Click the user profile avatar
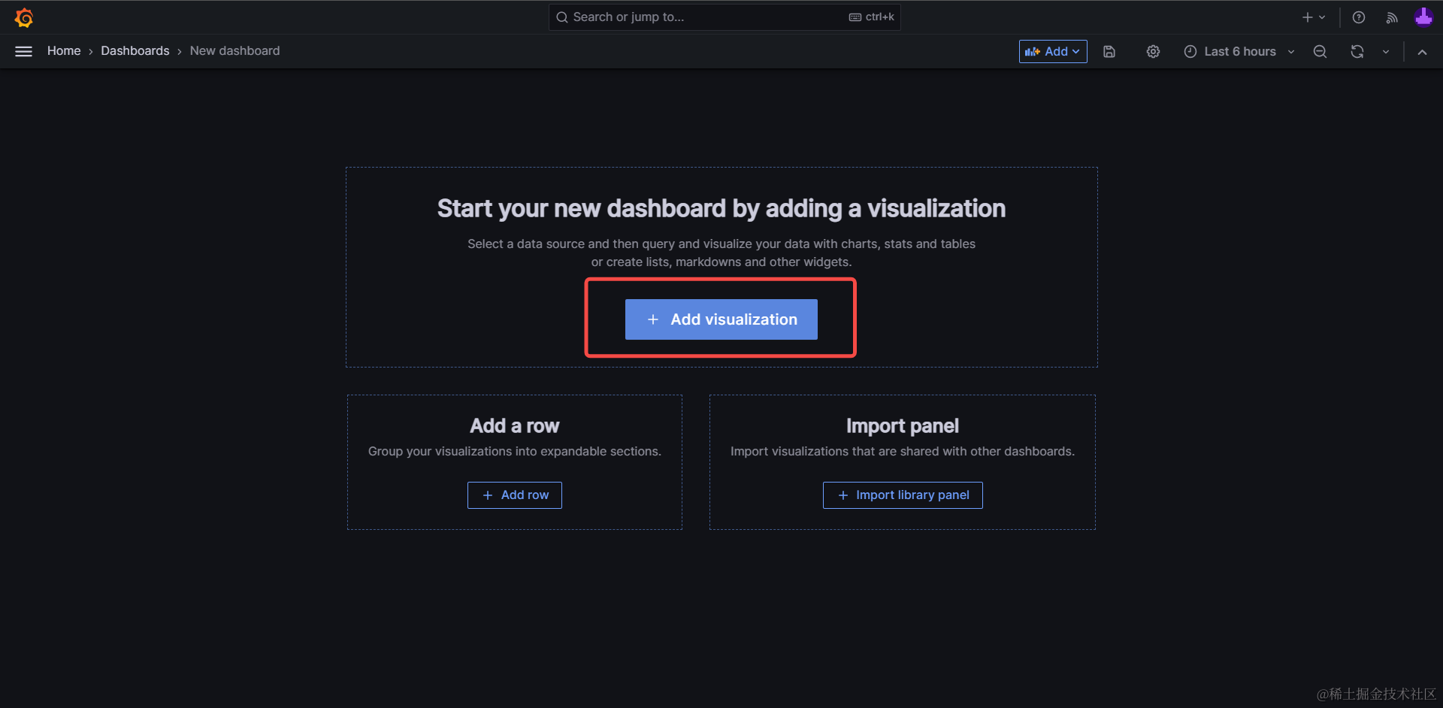Screen dimensions: 1443x708 pyautogui.click(x=1423, y=17)
